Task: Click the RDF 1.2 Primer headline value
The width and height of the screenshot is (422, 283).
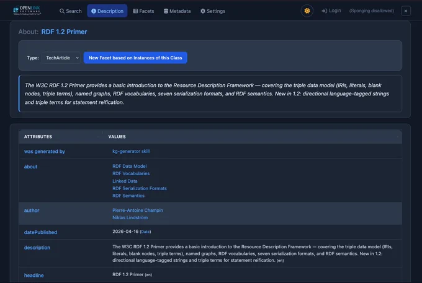Action: click(x=128, y=274)
